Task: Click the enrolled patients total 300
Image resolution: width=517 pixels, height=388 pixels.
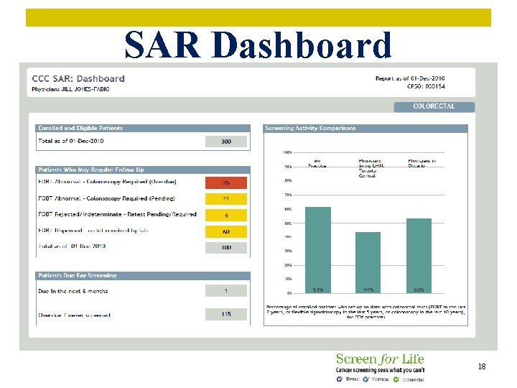Action: pos(226,142)
